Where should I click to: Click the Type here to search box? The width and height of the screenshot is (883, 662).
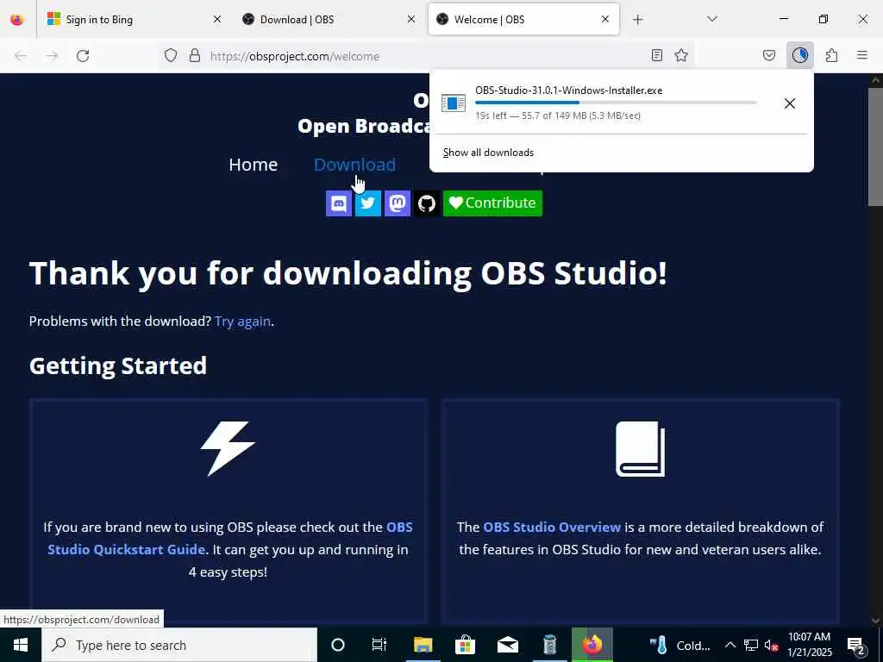[x=179, y=645]
